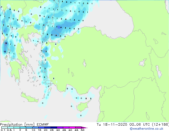The width and height of the screenshot is (169, 131).
Task: Click legend scale value '10'
Action: tap(33, 130)
